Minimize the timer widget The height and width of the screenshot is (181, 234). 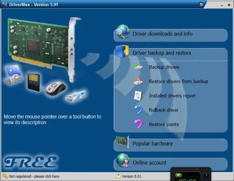click(202, 169)
